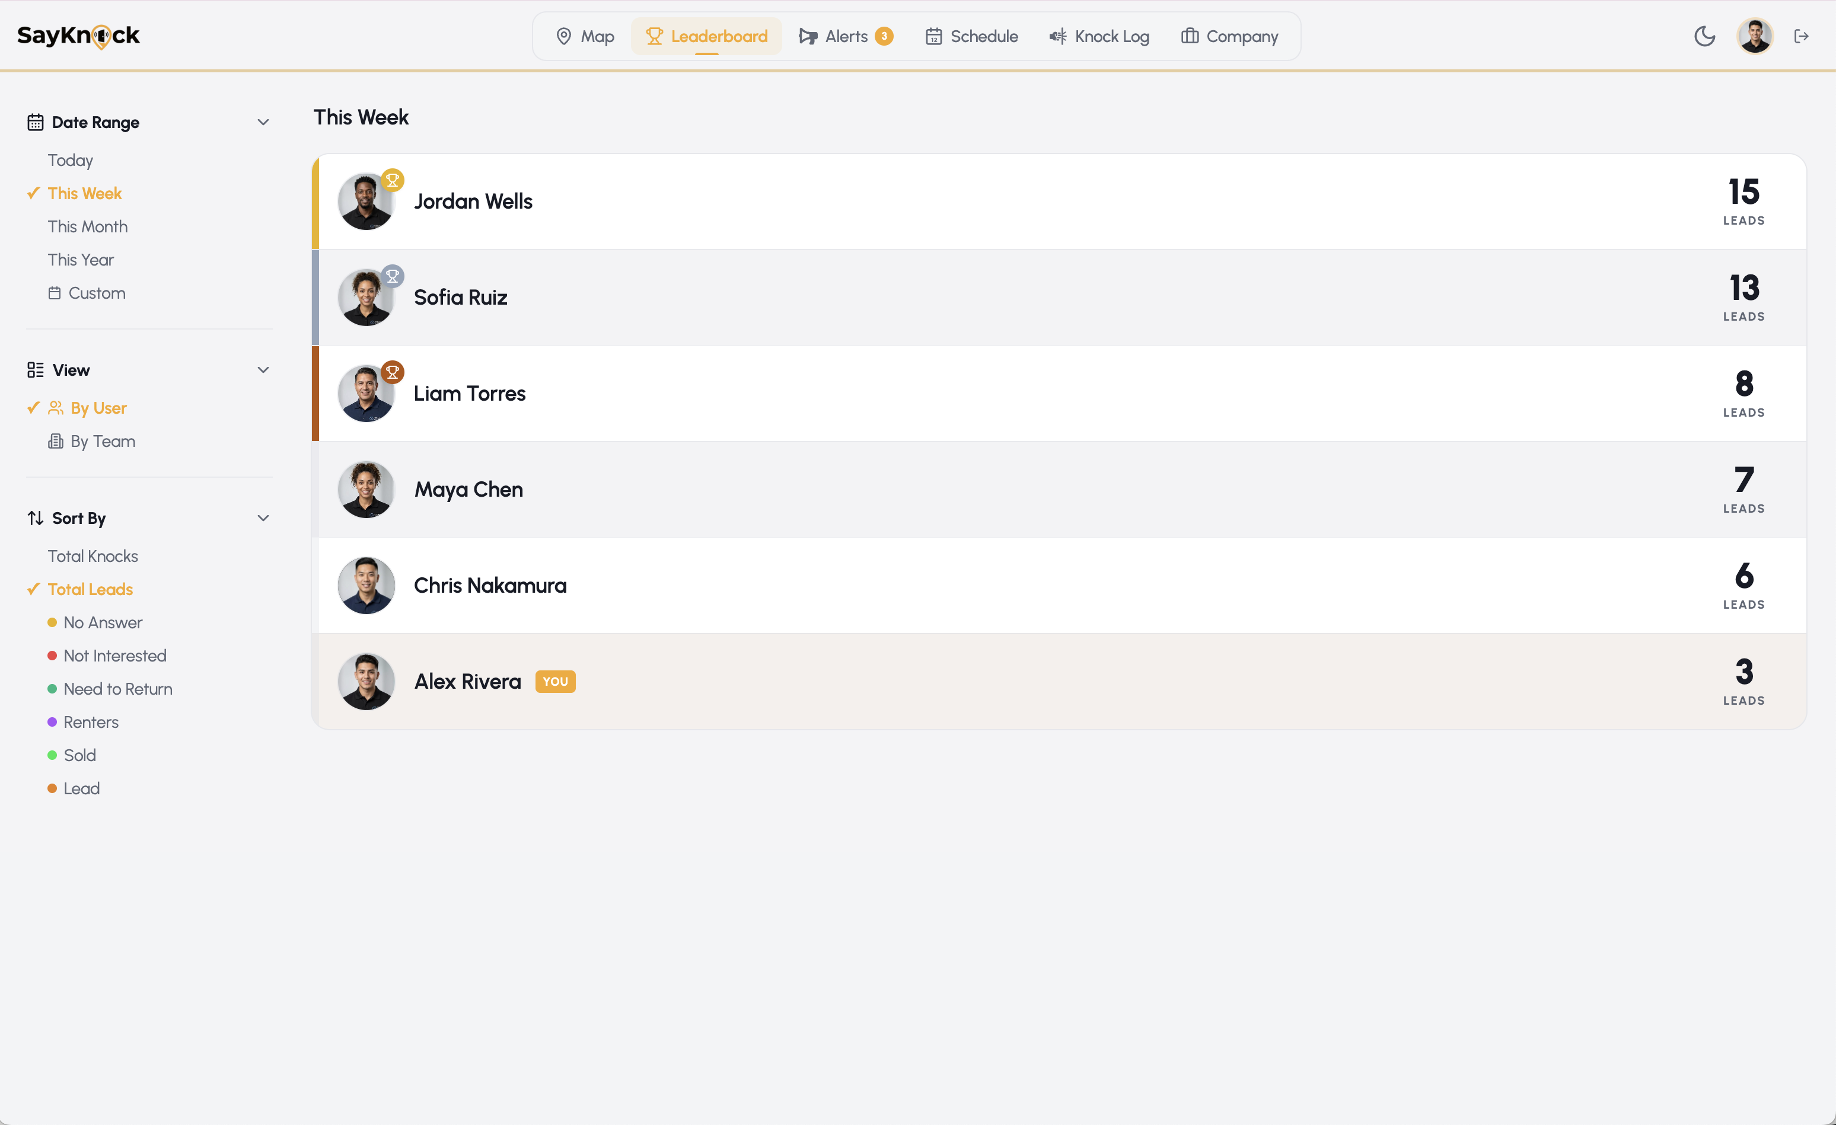1836x1125 pixels.
Task: Click the Chris Nakamura name
Action: (490, 586)
